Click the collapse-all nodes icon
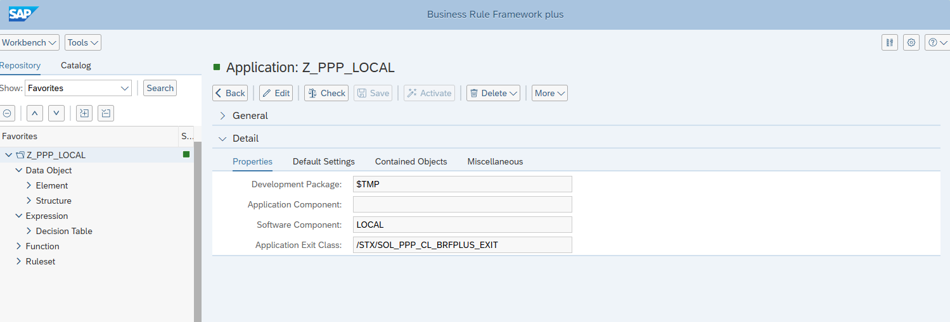The image size is (950, 322). click(x=106, y=113)
